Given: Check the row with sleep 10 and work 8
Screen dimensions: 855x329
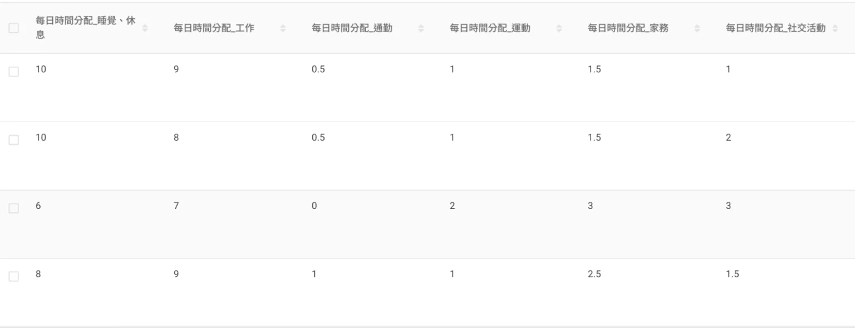Looking at the screenshot, I should tap(14, 140).
